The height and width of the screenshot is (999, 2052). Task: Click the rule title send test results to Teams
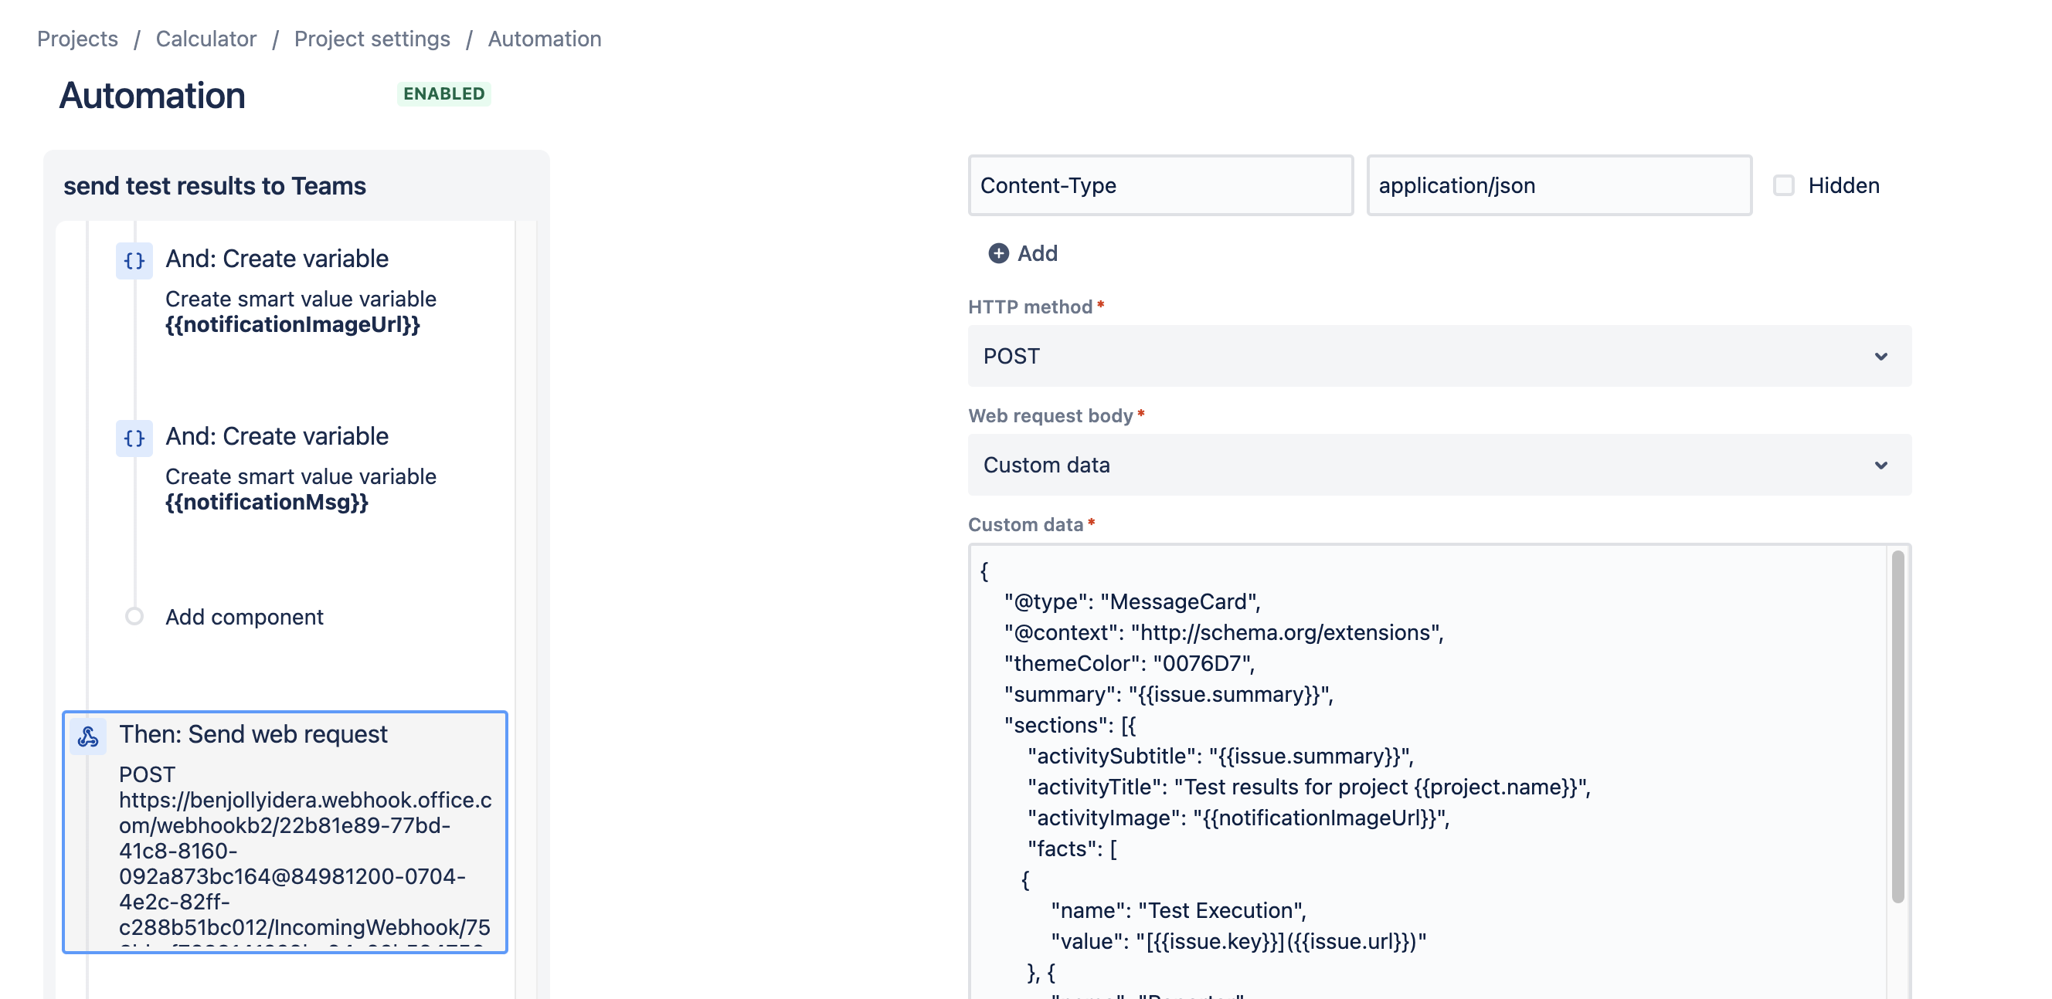coord(214,185)
